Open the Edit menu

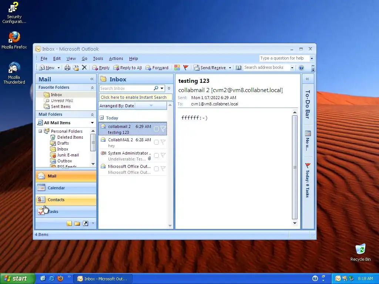point(57,58)
